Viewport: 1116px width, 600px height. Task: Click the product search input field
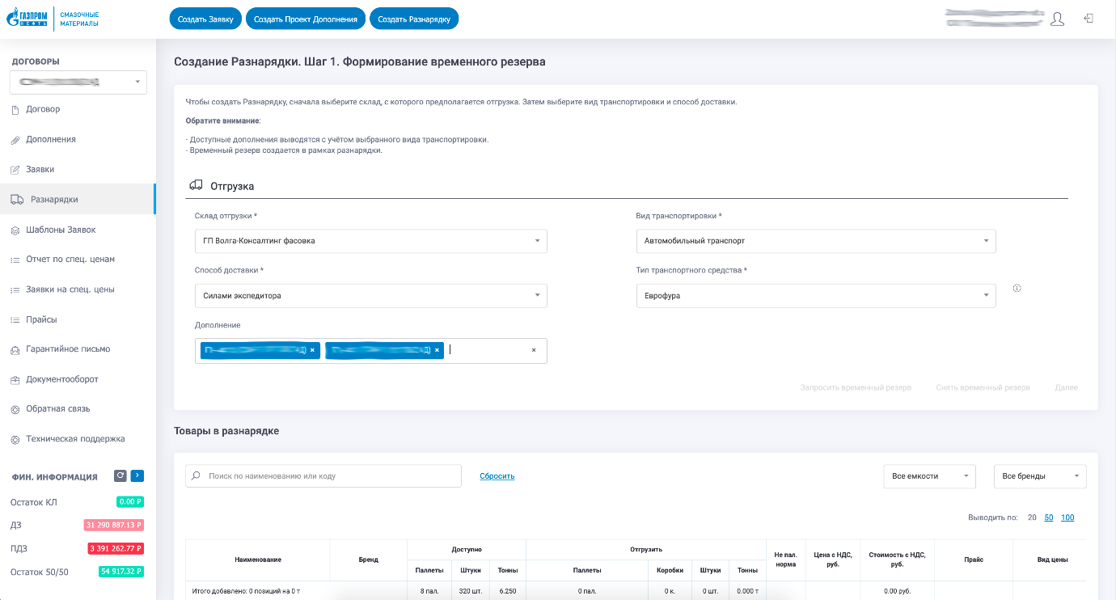(x=323, y=476)
